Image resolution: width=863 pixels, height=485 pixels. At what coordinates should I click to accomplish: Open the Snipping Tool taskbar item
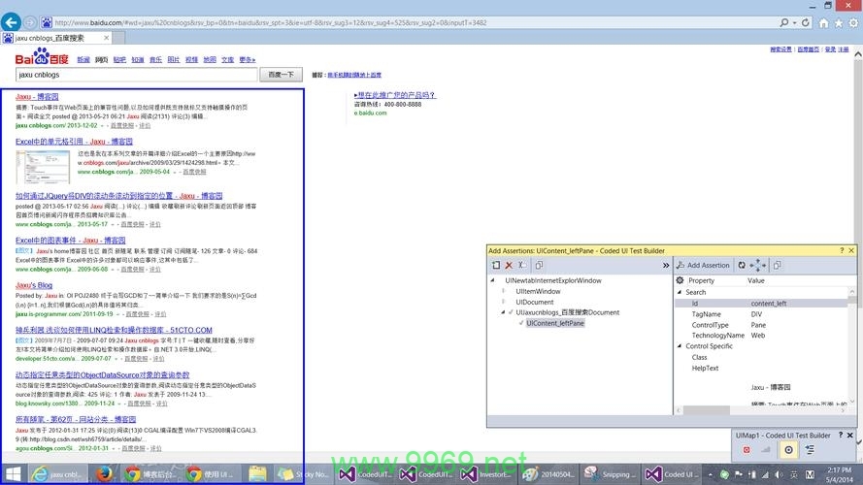(608, 474)
